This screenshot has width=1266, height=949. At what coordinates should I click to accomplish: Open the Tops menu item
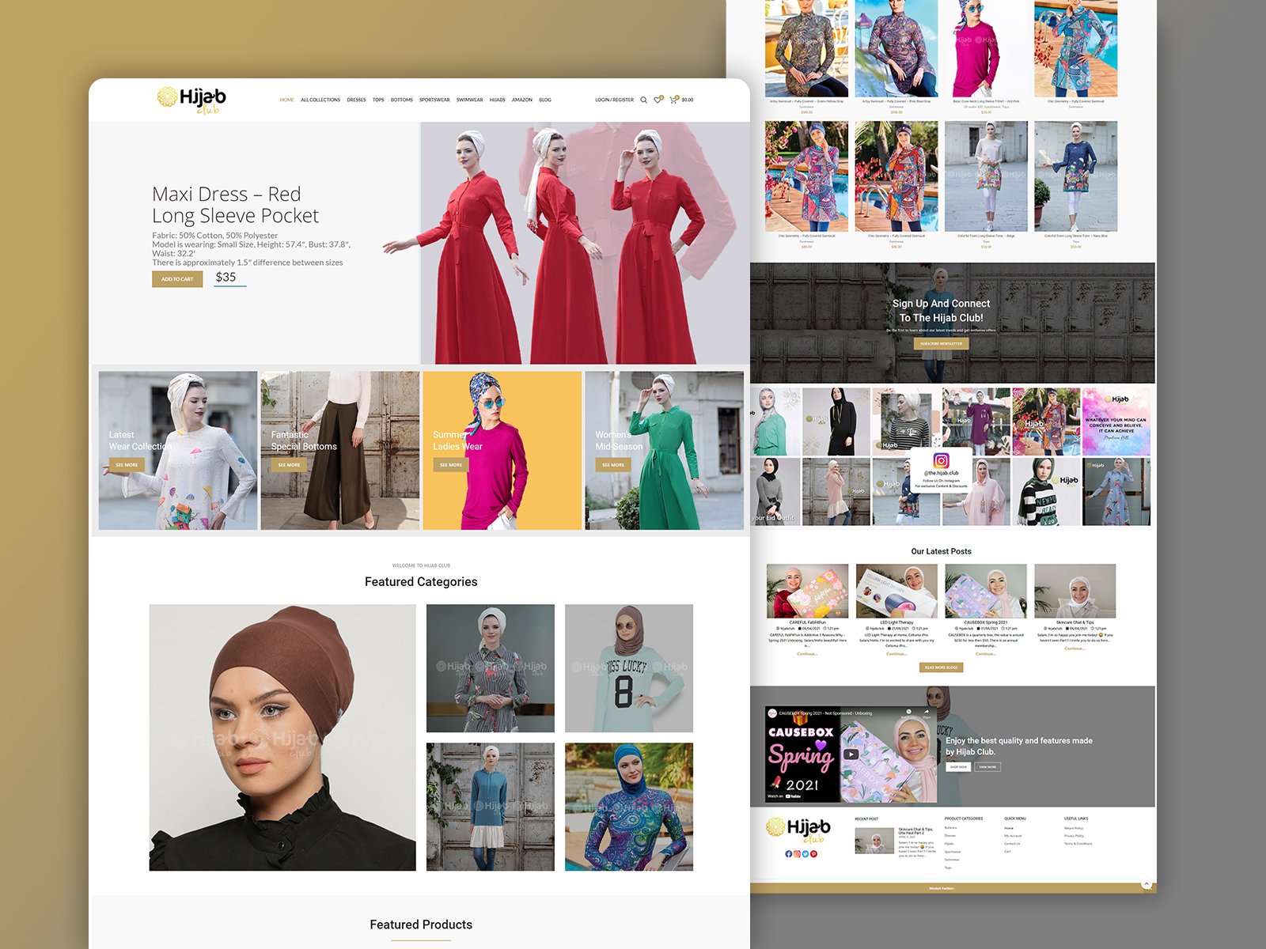click(x=378, y=100)
